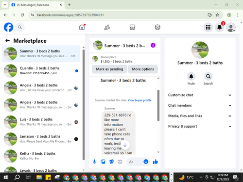Open the notifications bell in the top bar
Viewport: 243px width, 182px height.
click(219, 27)
